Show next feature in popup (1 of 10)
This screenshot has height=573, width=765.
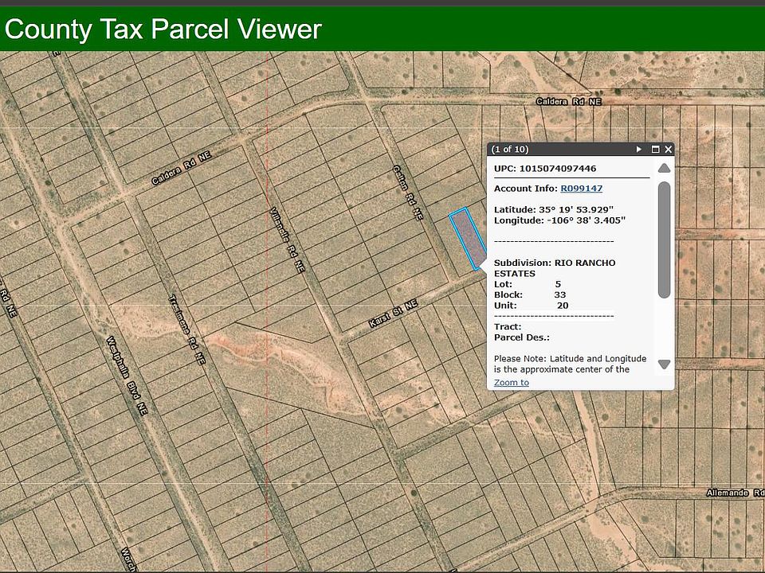(x=638, y=149)
